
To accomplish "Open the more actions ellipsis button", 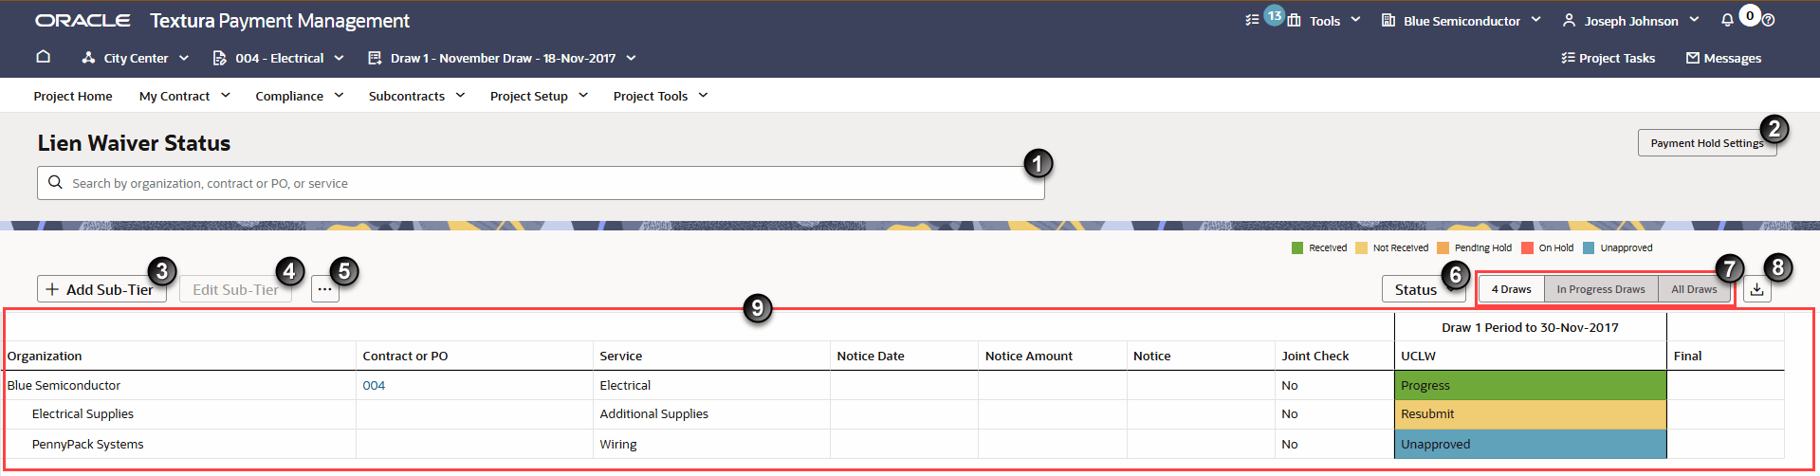I will pyautogui.click(x=325, y=289).
